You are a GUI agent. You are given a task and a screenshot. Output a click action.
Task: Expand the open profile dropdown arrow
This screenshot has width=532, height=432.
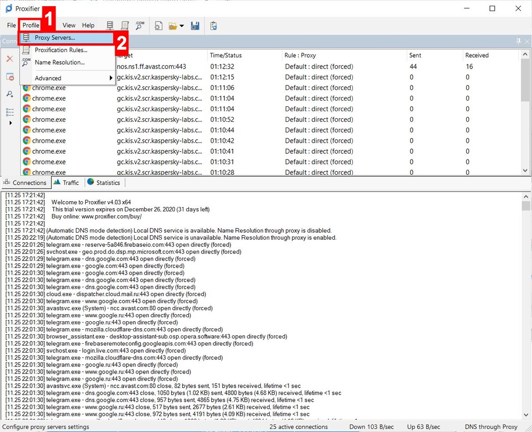[182, 26]
